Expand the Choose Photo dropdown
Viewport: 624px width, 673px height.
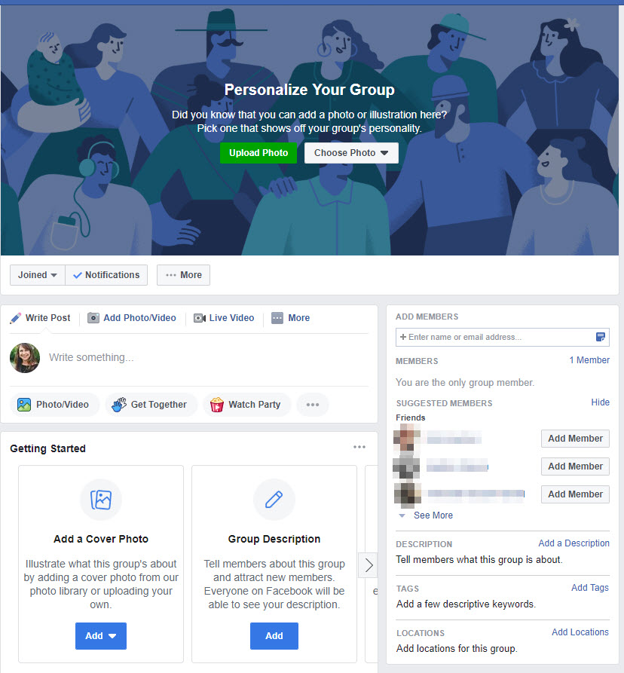pos(351,153)
